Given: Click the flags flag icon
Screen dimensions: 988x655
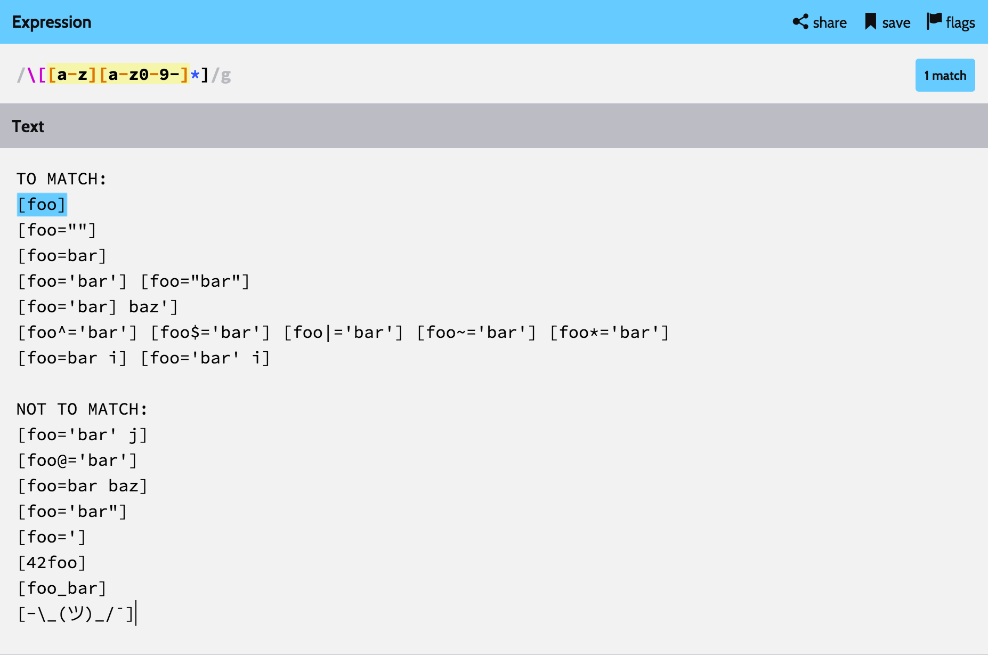Looking at the screenshot, I should [934, 21].
